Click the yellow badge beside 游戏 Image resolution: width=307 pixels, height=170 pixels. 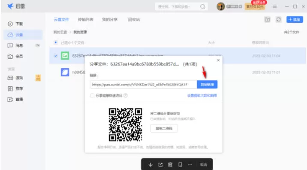38,78
